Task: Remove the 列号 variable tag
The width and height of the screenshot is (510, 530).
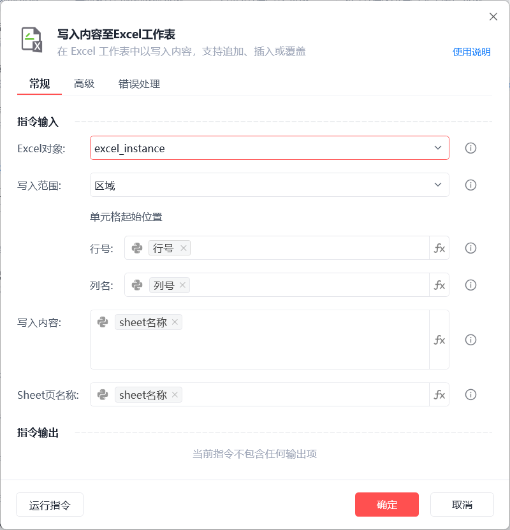Action: tap(182, 285)
